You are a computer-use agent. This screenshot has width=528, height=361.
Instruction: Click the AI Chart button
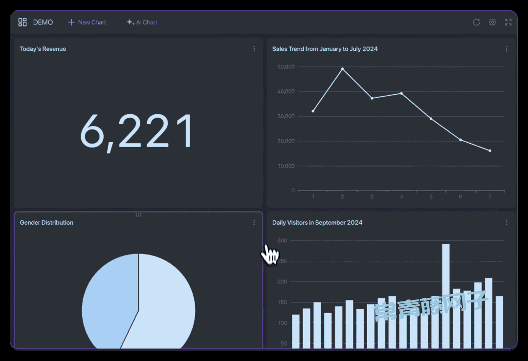142,22
